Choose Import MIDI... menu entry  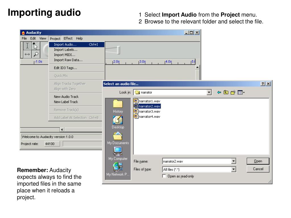click(77, 55)
